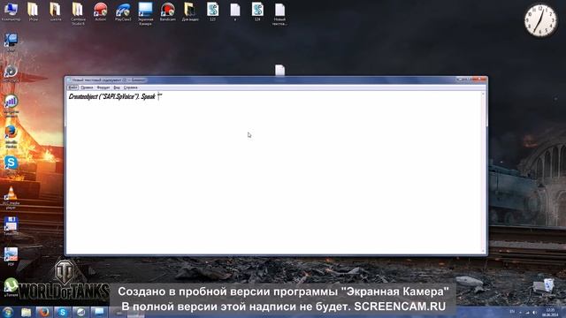Launch Skype from the desktop shortcut

(x=11, y=165)
